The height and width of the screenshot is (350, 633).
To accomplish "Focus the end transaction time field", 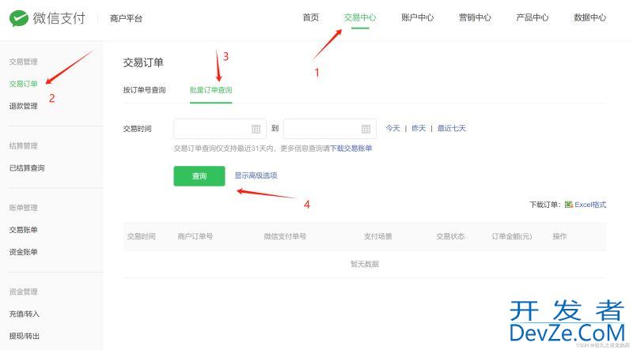I will click(330, 129).
